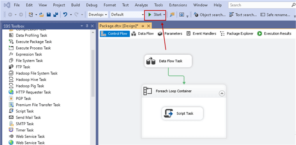Open the Build menu
The height and width of the screenshot is (145, 296).
pyautogui.click(x=75, y=5)
